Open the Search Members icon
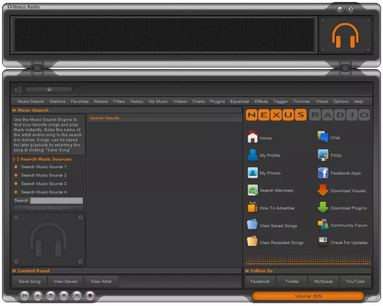This screenshot has width=383, height=306. [x=253, y=190]
